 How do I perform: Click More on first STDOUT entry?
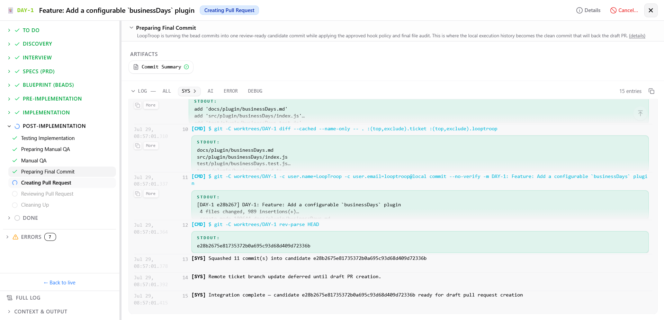pos(151,105)
